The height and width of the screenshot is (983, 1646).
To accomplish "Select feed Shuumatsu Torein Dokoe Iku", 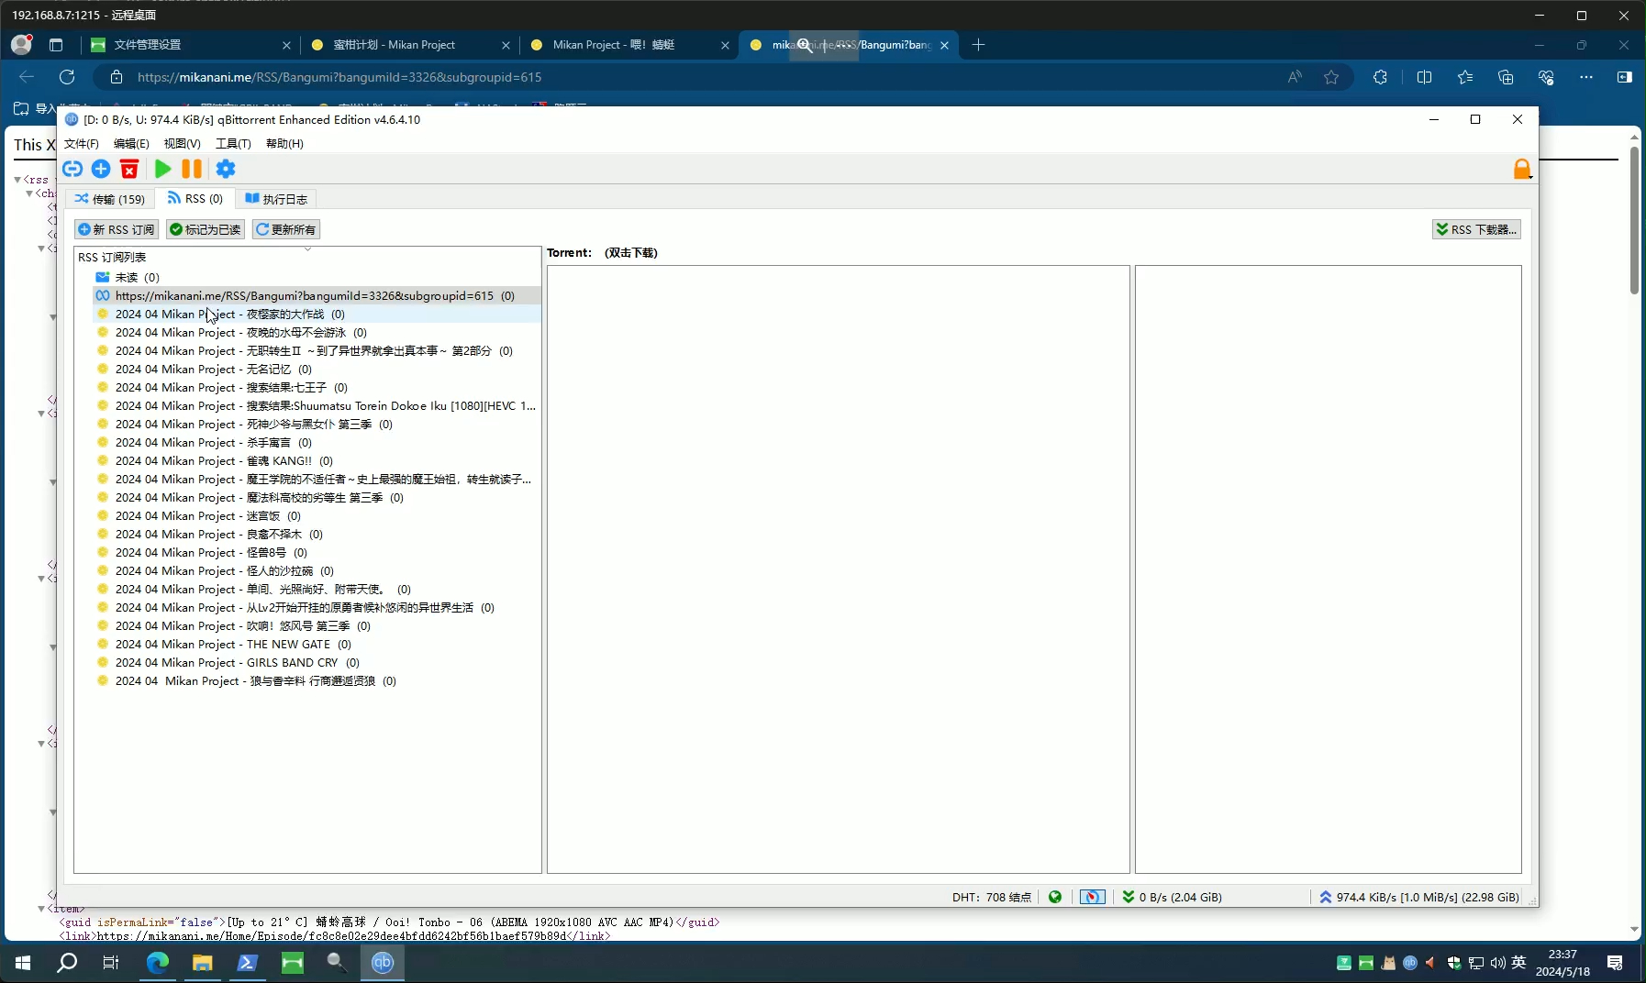I will (x=317, y=405).
